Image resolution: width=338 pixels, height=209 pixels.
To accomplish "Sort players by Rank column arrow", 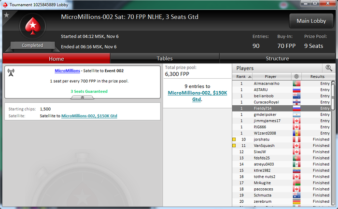I will (x=250, y=77).
